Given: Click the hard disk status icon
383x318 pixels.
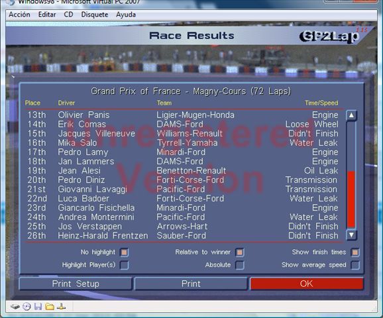Looking at the screenshot, I should tap(15, 306).
